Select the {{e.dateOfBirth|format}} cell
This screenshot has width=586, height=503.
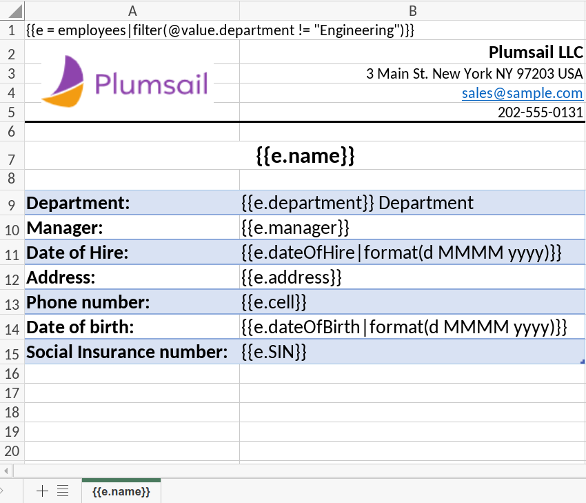412,327
